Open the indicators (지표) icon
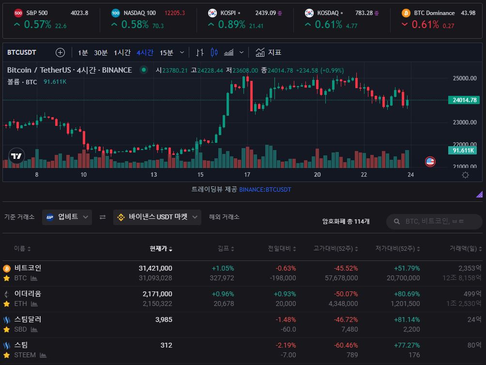Image resolution: width=486 pixels, height=365 pixels. click(x=260, y=52)
